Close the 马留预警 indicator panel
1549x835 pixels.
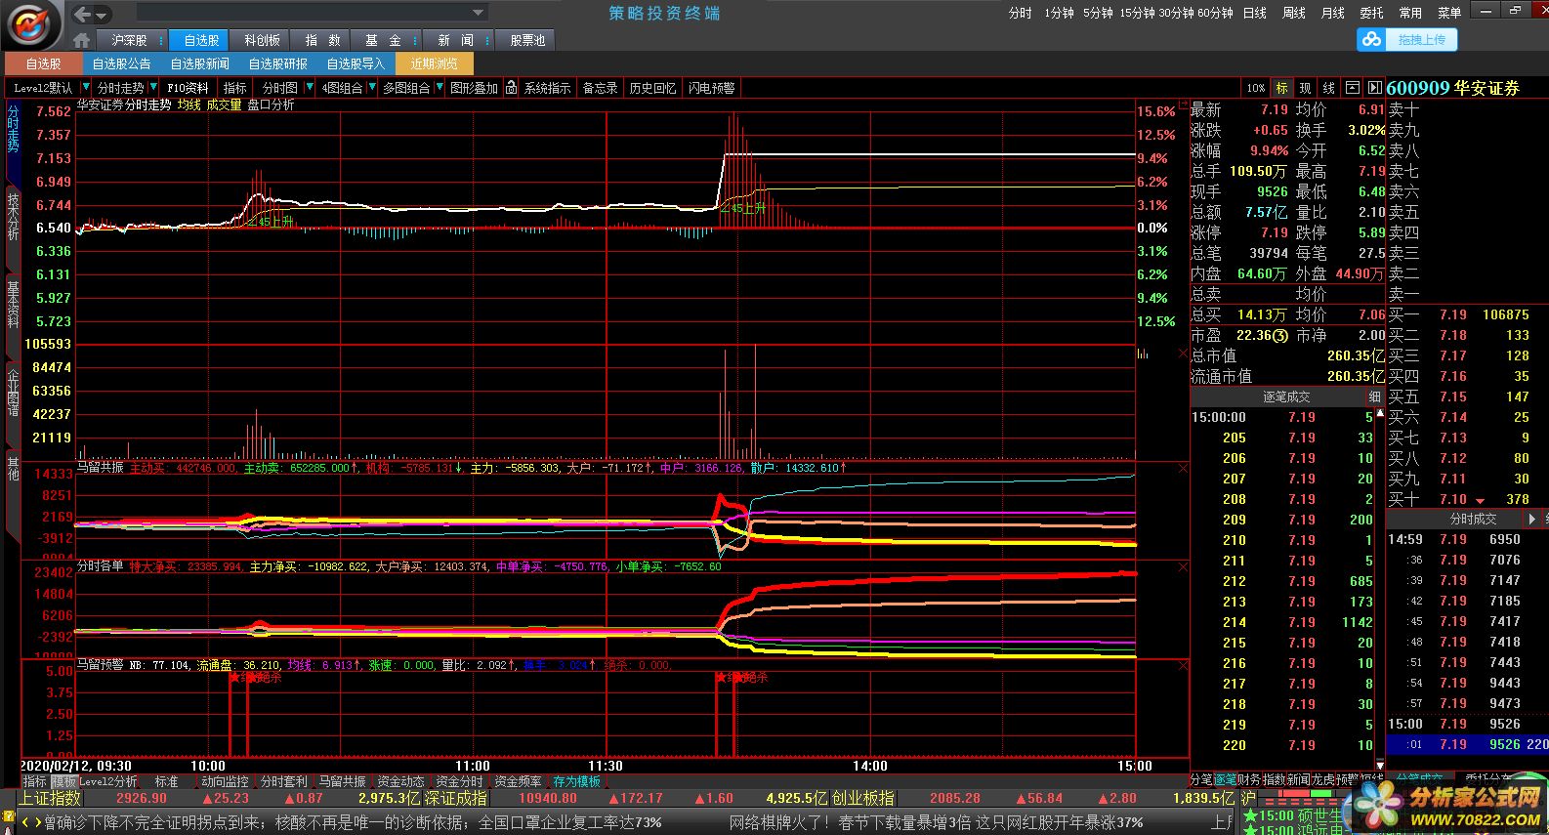1183,665
